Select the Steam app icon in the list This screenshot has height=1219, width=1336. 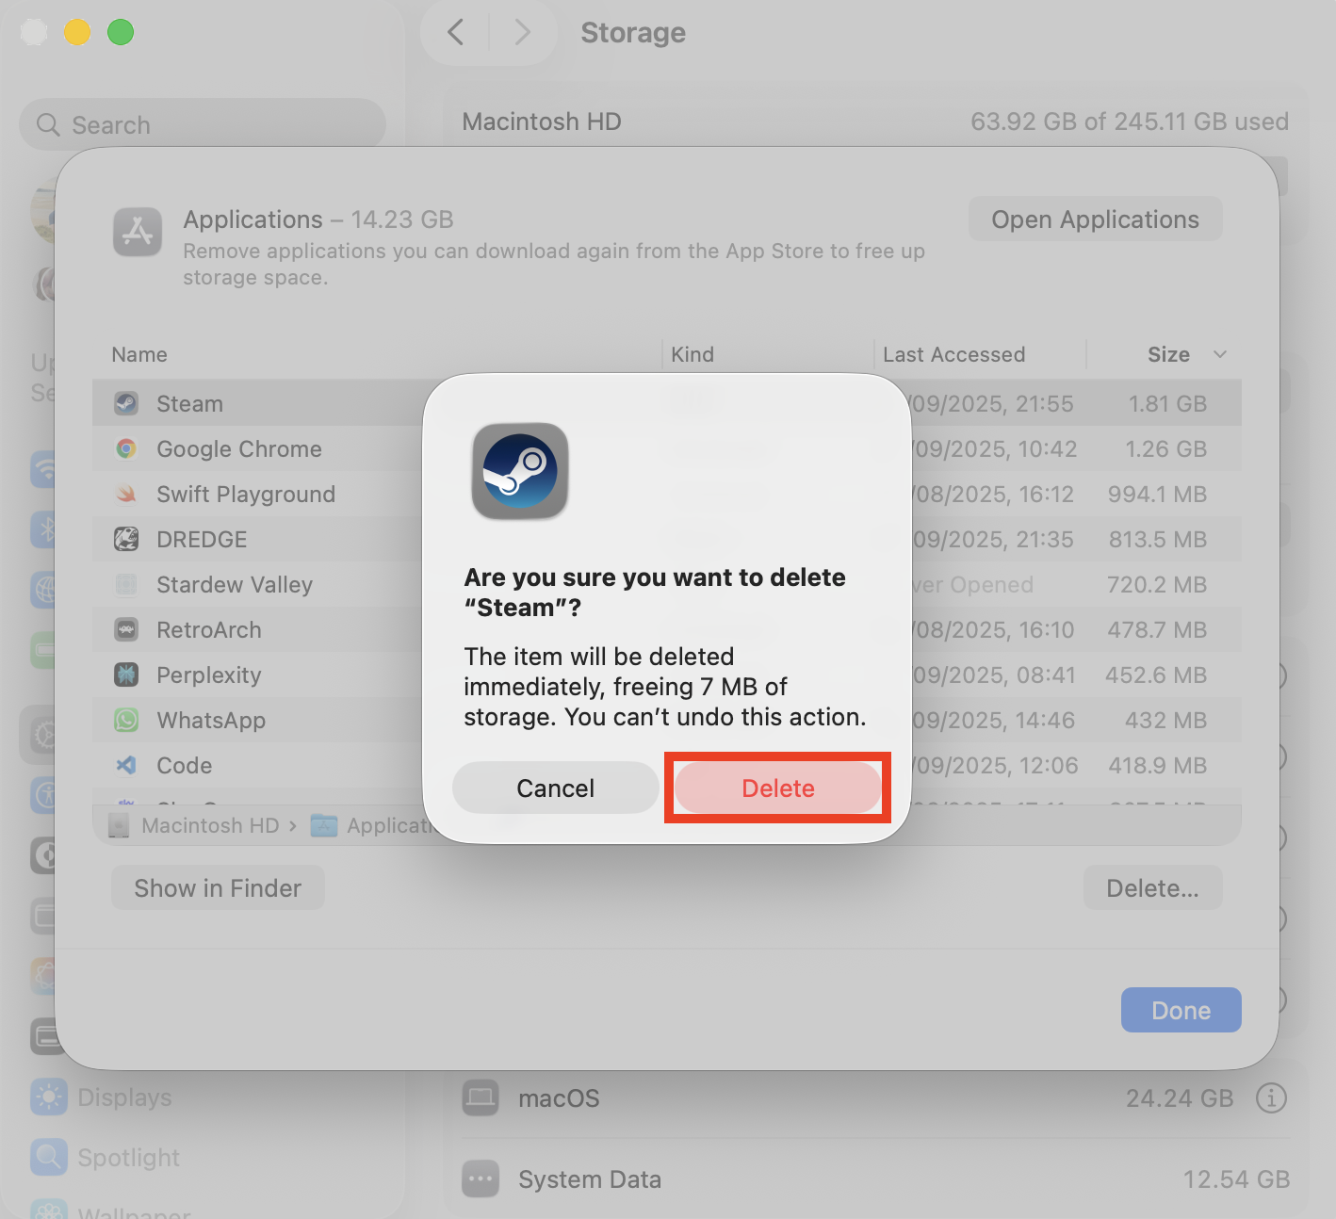tap(125, 403)
